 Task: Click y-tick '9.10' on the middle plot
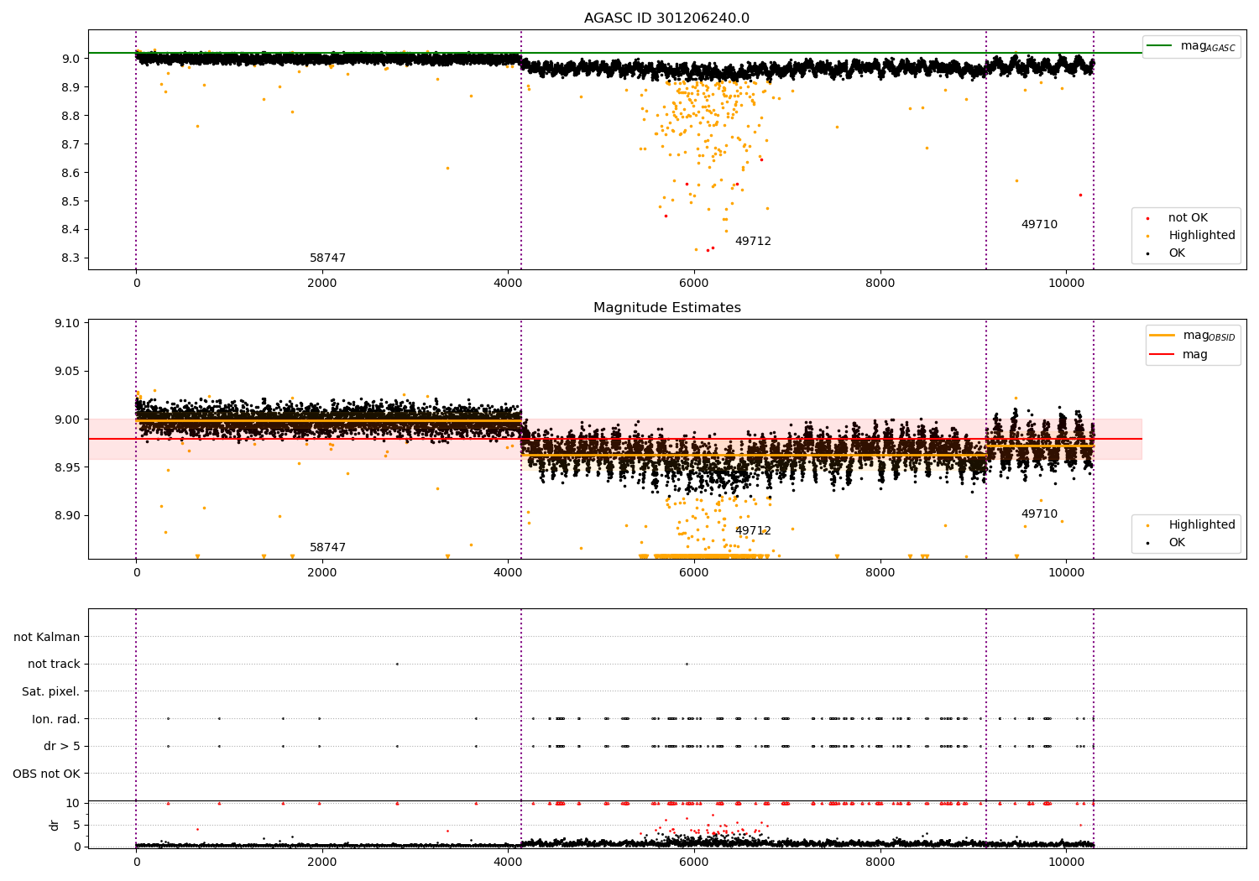pos(68,323)
